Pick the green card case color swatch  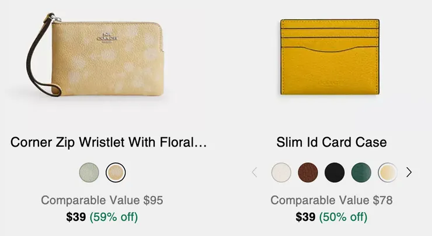(x=361, y=172)
